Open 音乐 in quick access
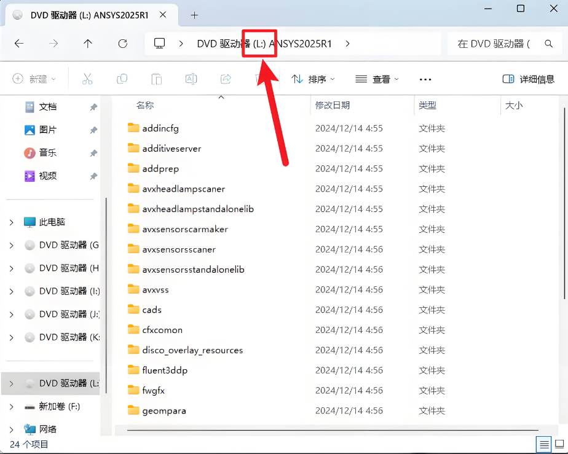The height and width of the screenshot is (454, 568). click(48, 153)
